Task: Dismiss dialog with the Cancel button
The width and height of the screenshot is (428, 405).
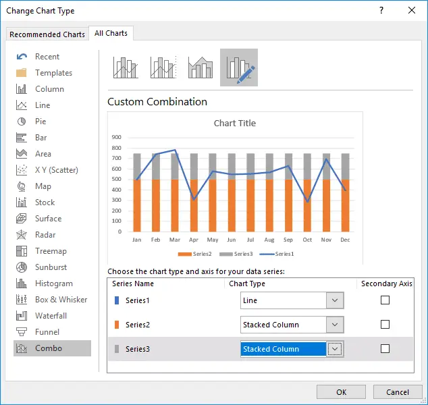Action: pos(398,392)
